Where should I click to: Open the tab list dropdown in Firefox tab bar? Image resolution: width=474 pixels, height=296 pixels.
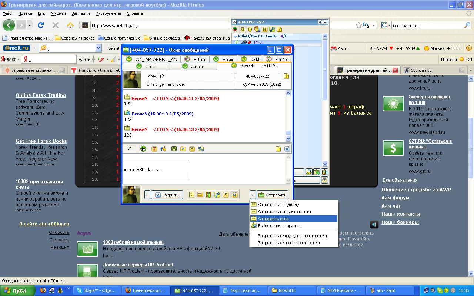point(471,70)
